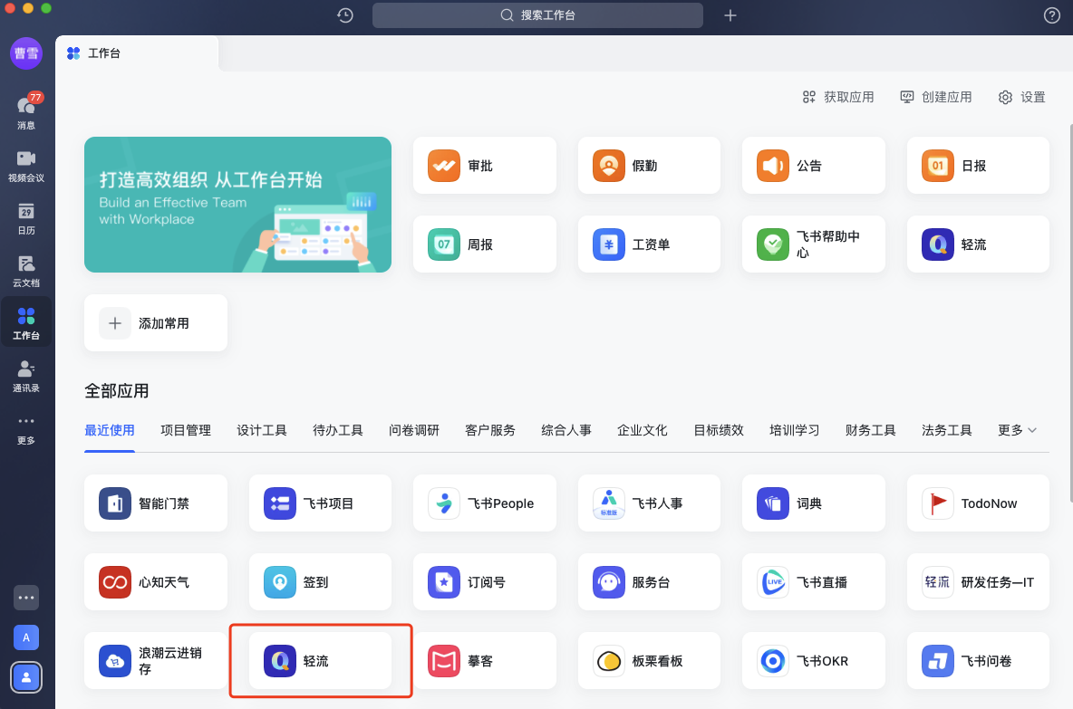Open the 摹客 app
1073x709 pixels.
coord(485,660)
